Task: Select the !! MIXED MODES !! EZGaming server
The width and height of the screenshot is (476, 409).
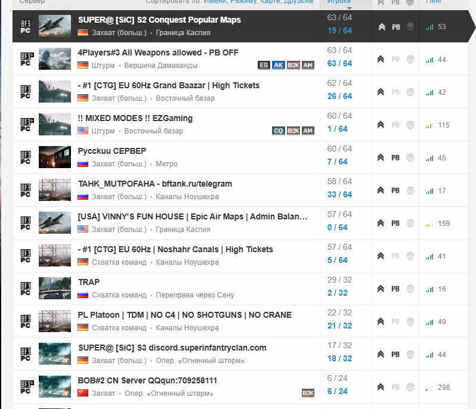Action: coord(135,118)
